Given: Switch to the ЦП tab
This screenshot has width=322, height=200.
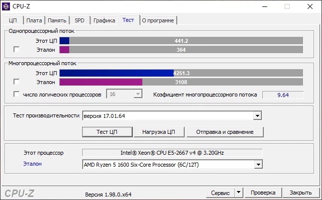Looking at the screenshot, I should point(13,20).
